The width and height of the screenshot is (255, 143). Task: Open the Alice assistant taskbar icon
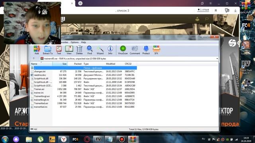click(x=16, y=139)
